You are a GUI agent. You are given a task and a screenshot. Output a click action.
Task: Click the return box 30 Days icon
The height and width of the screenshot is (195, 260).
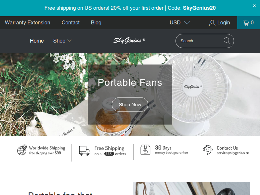pyautogui.click(x=145, y=150)
